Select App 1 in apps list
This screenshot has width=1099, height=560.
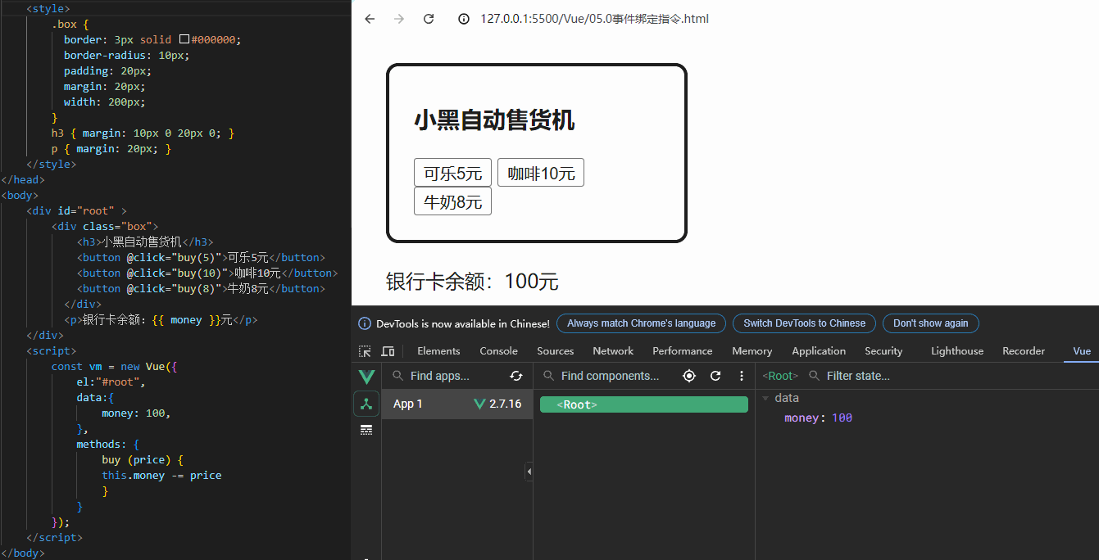click(457, 404)
